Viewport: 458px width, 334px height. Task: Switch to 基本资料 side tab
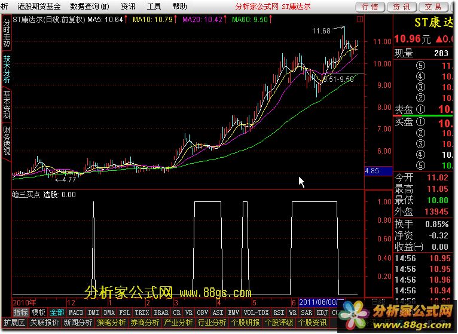click(x=7, y=105)
